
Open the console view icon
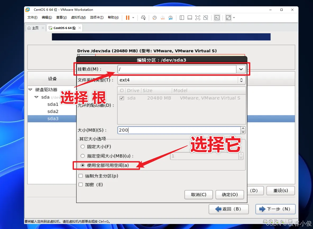click(217, 18)
